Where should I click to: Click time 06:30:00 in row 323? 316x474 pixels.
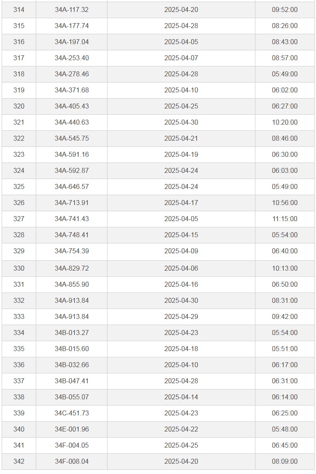(285, 154)
